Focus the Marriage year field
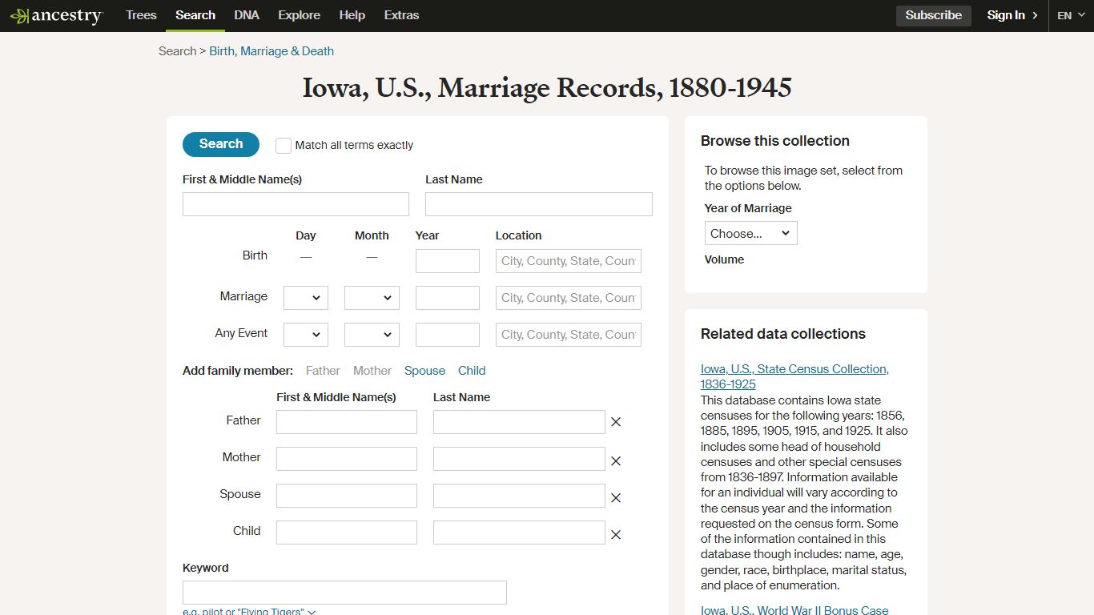The image size is (1094, 615). [448, 298]
